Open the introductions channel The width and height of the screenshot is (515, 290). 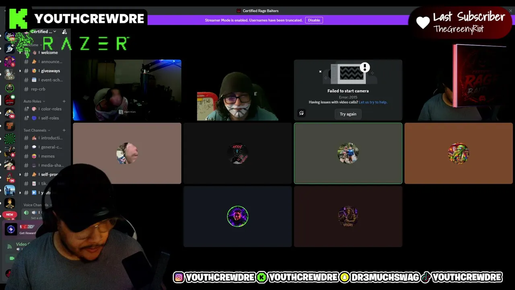pos(46,138)
